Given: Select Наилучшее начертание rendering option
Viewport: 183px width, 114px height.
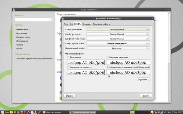Looking at the screenshot, I should click(108, 57).
